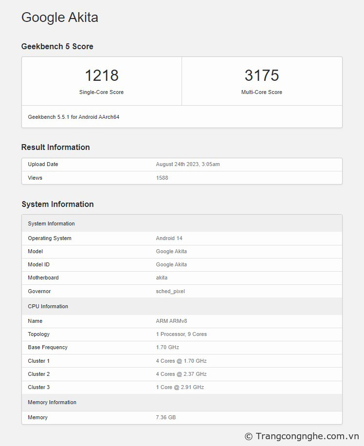The width and height of the screenshot is (364, 446).
Task: Select the upload date August 24th 2023
Action: [187, 164]
